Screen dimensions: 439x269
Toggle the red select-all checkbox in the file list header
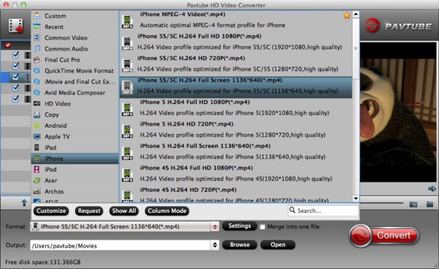(8, 45)
